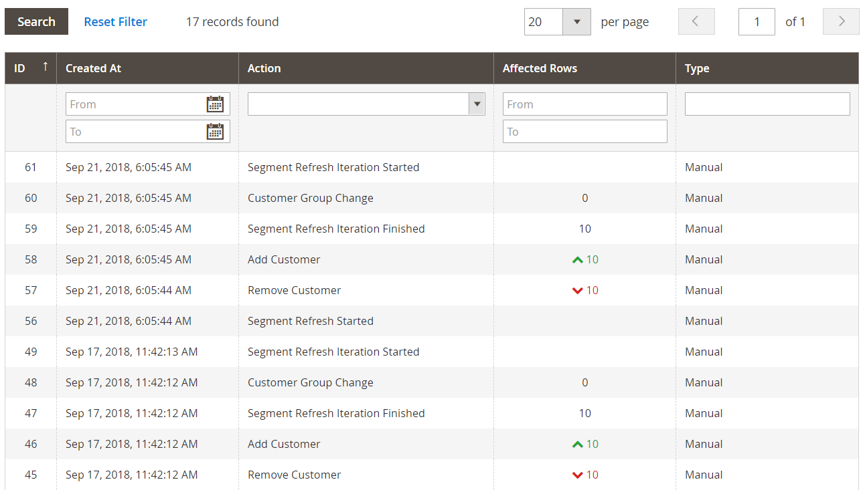The image size is (863, 490).
Task: Click the Reset Filter link
Action: [115, 21]
